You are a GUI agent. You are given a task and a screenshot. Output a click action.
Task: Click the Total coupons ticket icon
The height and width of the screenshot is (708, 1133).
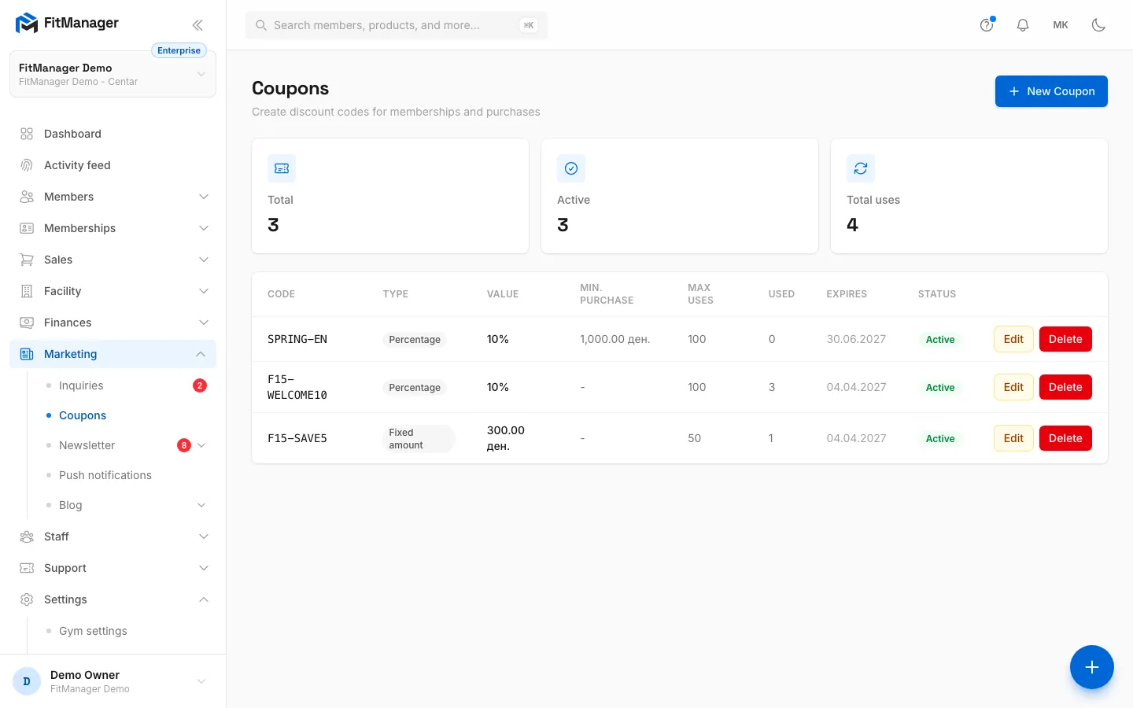point(282,168)
